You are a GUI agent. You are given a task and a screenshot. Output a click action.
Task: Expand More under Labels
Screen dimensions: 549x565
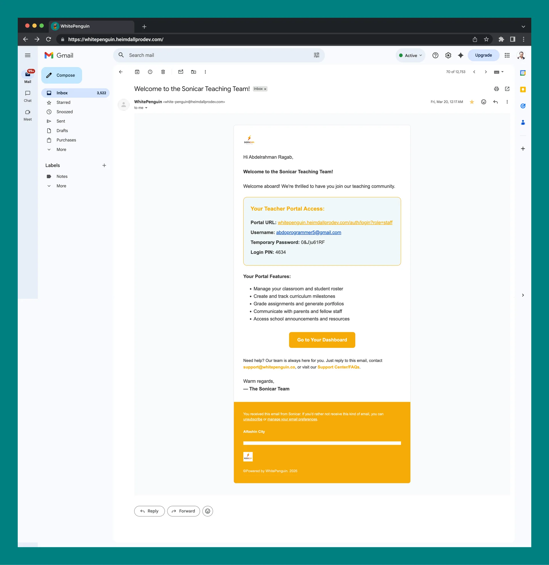point(61,186)
